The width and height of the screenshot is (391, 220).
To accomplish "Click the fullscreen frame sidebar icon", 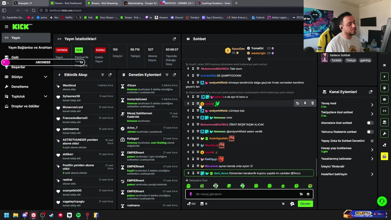I will tap(384, 65).
